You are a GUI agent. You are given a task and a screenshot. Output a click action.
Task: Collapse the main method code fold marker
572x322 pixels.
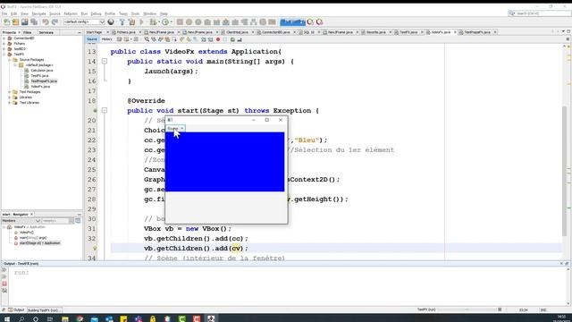105,62
